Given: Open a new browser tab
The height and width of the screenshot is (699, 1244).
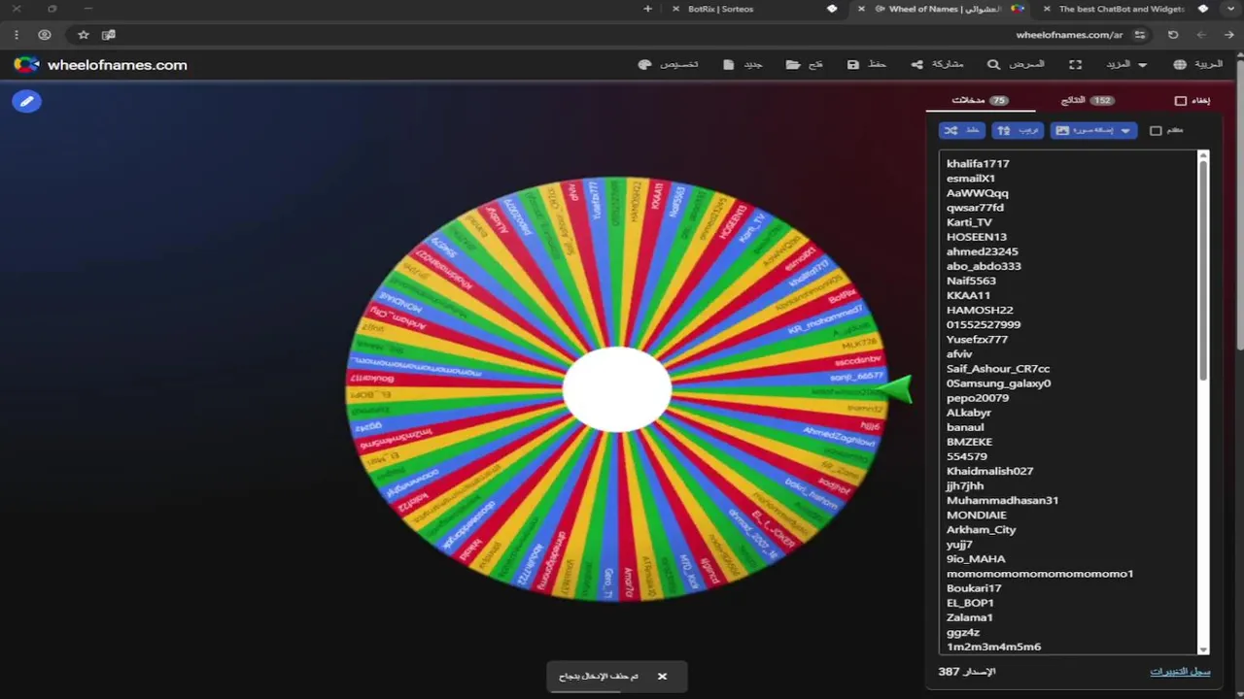Looking at the screenshot, I should click(648, 9).
